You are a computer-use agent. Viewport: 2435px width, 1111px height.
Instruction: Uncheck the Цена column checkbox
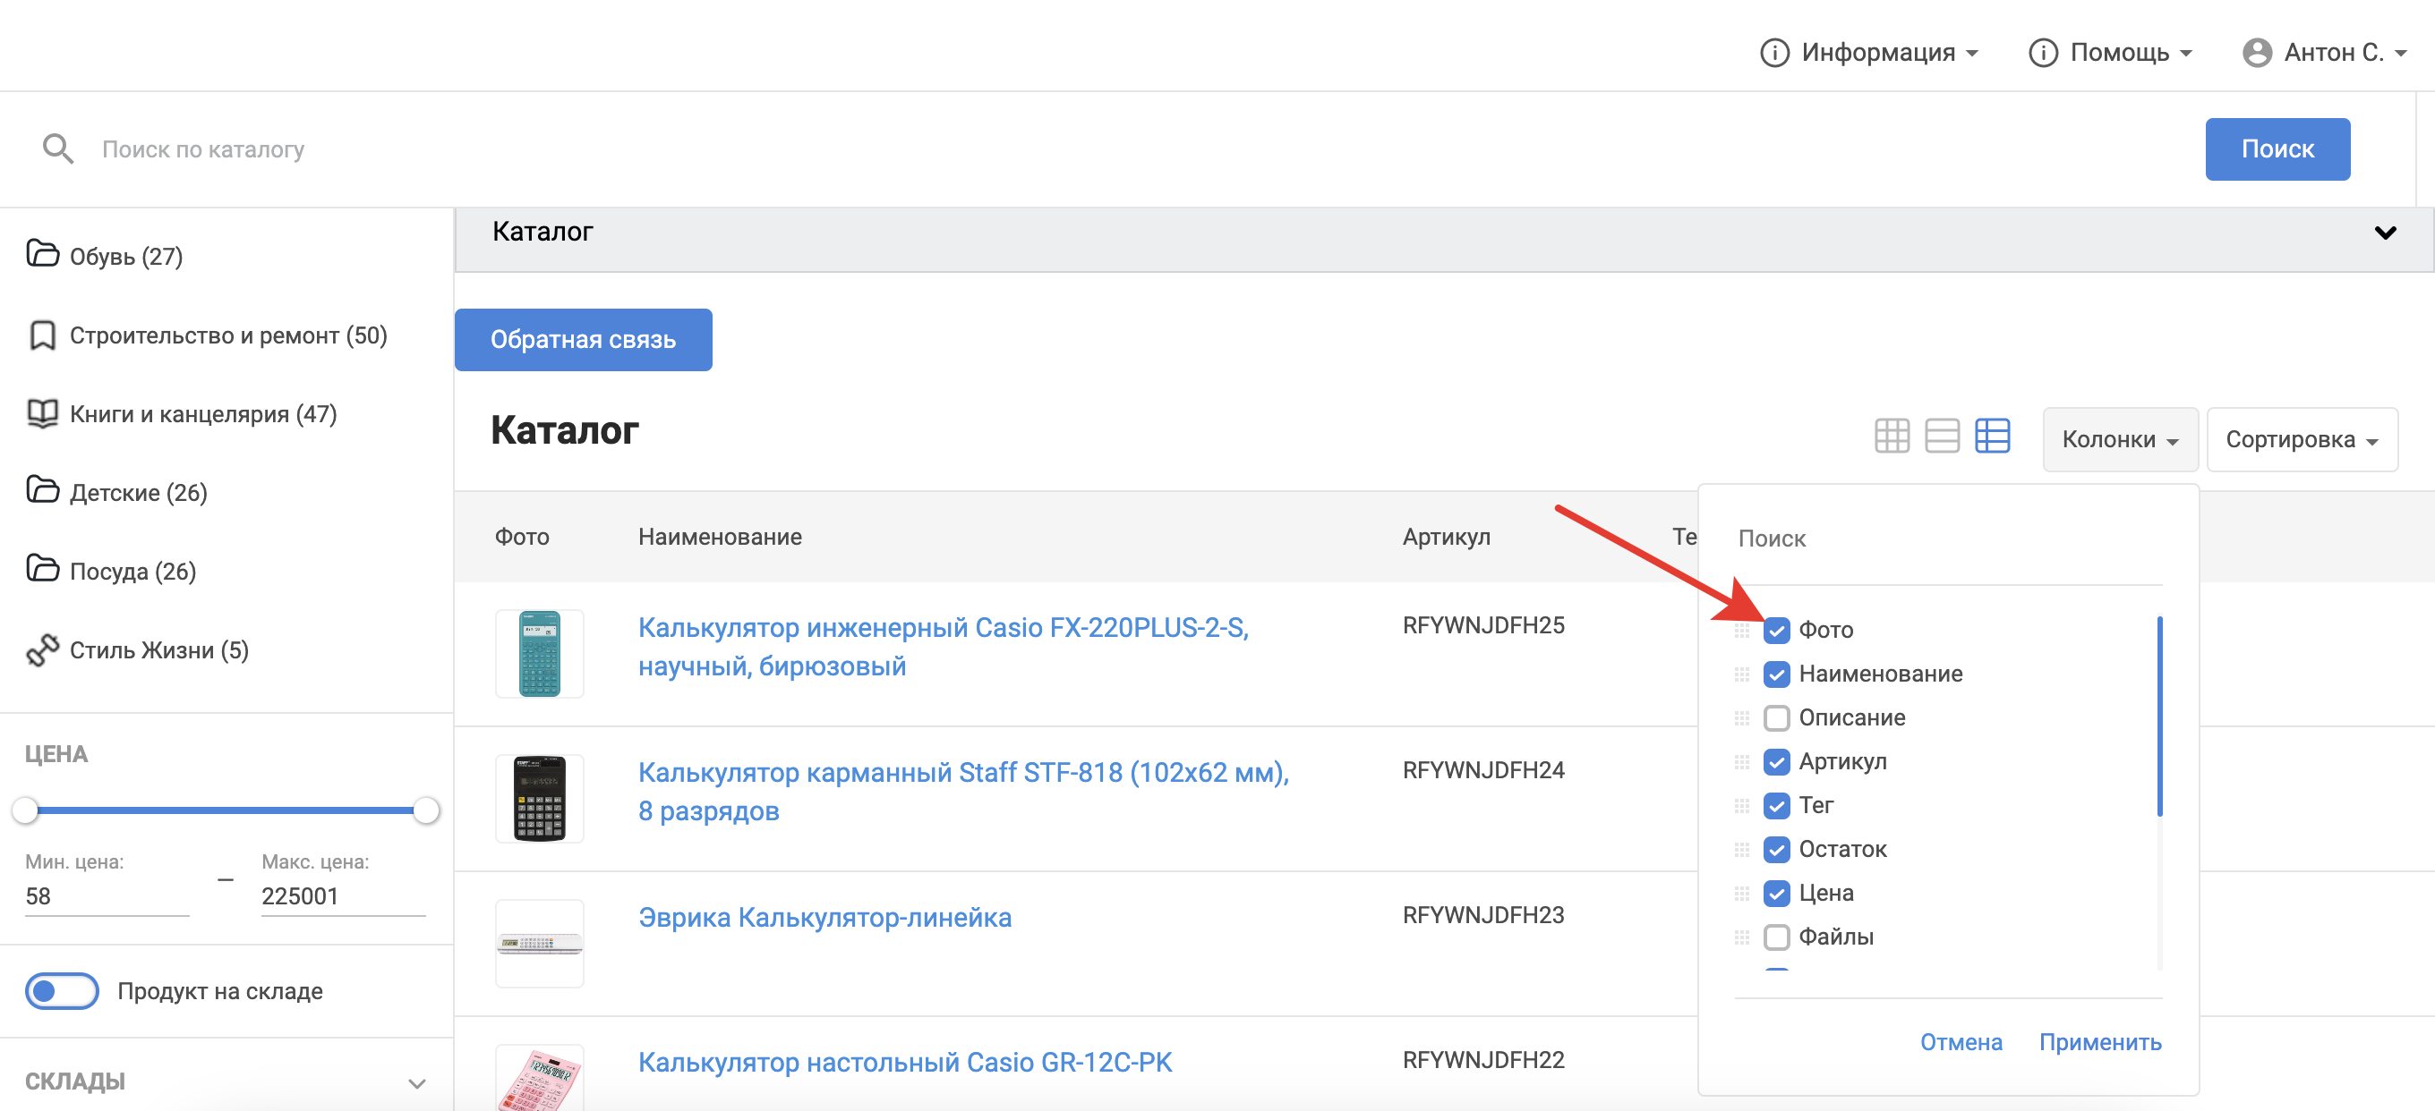(x=1776, y=894)
